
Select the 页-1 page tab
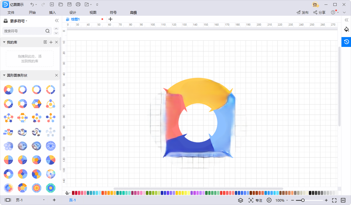[73, 200]
